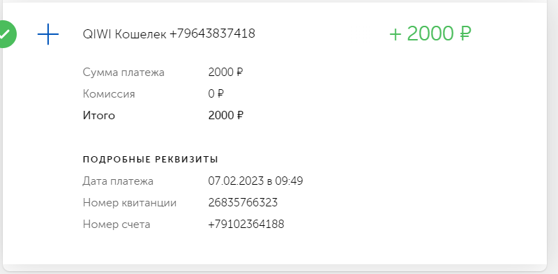Click the ruble sign in green amount

(x=465, y=33)
